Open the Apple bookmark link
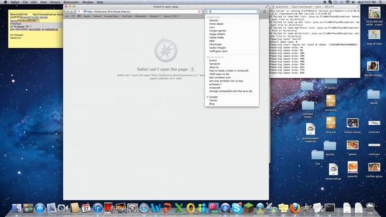386x217 pixels. [x=87, y=16]
